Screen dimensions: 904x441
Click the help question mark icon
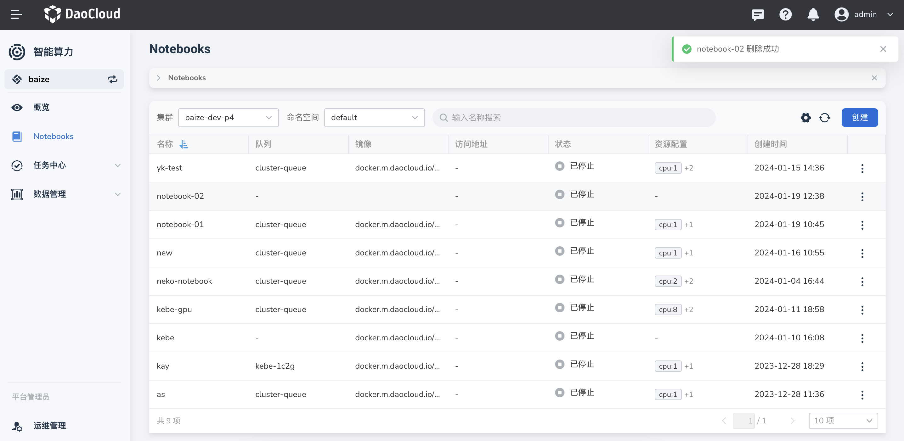pyautogui.click(x=785, y=14)
